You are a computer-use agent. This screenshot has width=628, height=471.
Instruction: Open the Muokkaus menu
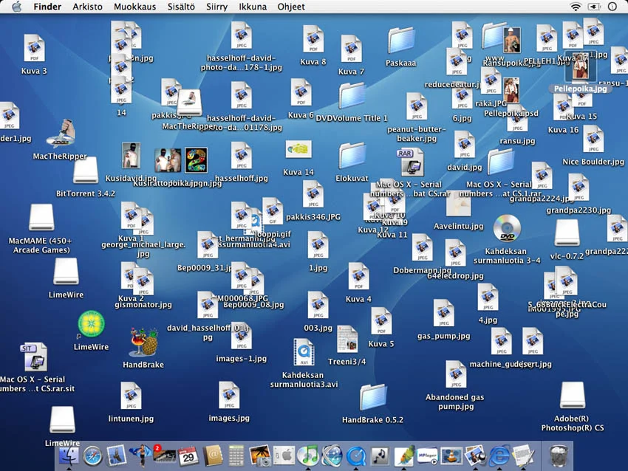133,7
